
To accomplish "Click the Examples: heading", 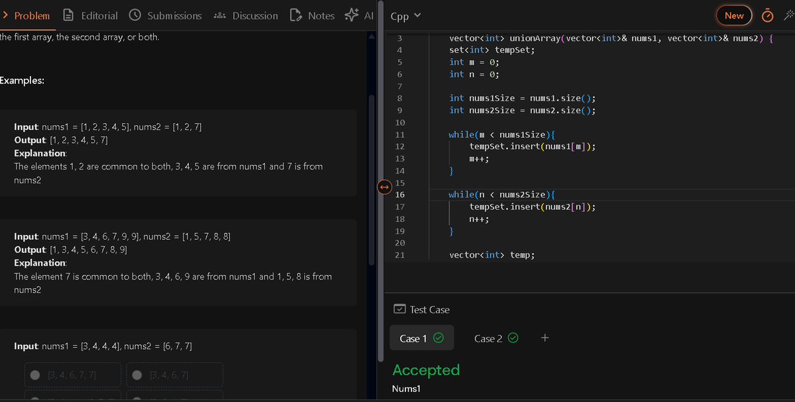I will tap(23, 81).
